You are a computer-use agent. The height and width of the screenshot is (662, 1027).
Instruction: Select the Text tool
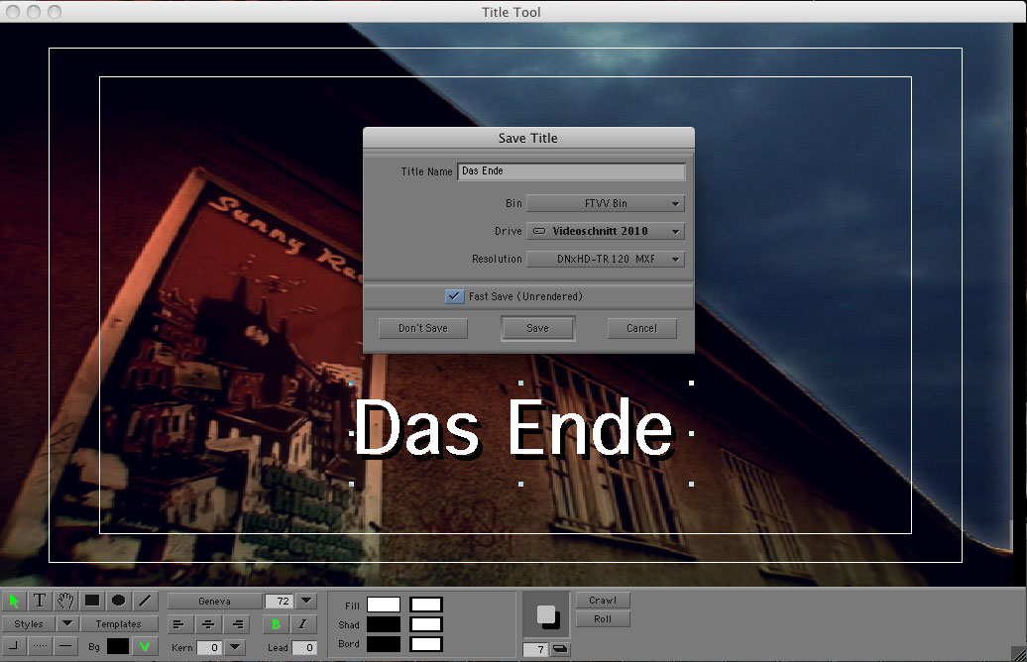(x=40, y=601)
